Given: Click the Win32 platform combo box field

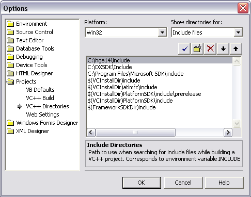Looking at the screenshot, I should point(126,32).
